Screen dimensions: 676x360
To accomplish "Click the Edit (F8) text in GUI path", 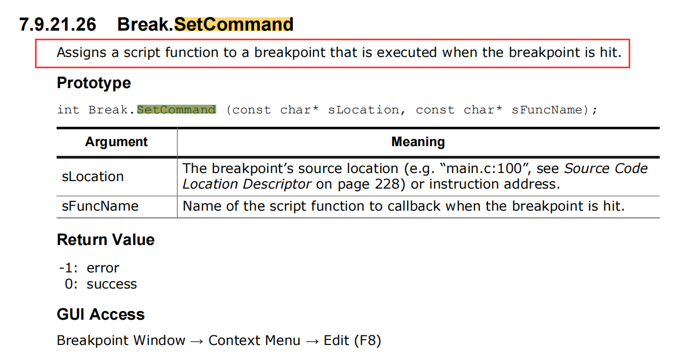I will tap(352, 341).
